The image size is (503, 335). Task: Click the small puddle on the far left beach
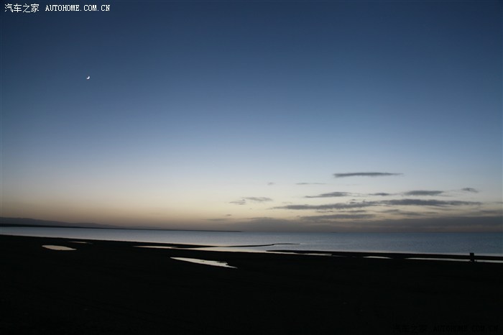(x=58, y=247)
